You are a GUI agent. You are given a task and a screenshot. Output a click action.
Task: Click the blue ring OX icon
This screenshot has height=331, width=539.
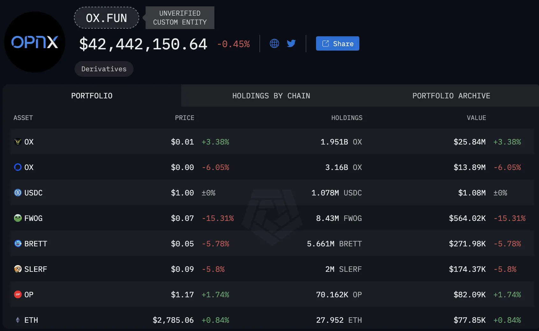[18, 167]
